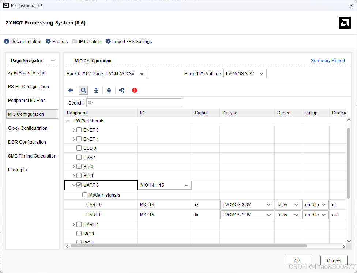Click the collapse all toolbar icon
This screenshot has height=273, width=357.
tap(96, 90)
